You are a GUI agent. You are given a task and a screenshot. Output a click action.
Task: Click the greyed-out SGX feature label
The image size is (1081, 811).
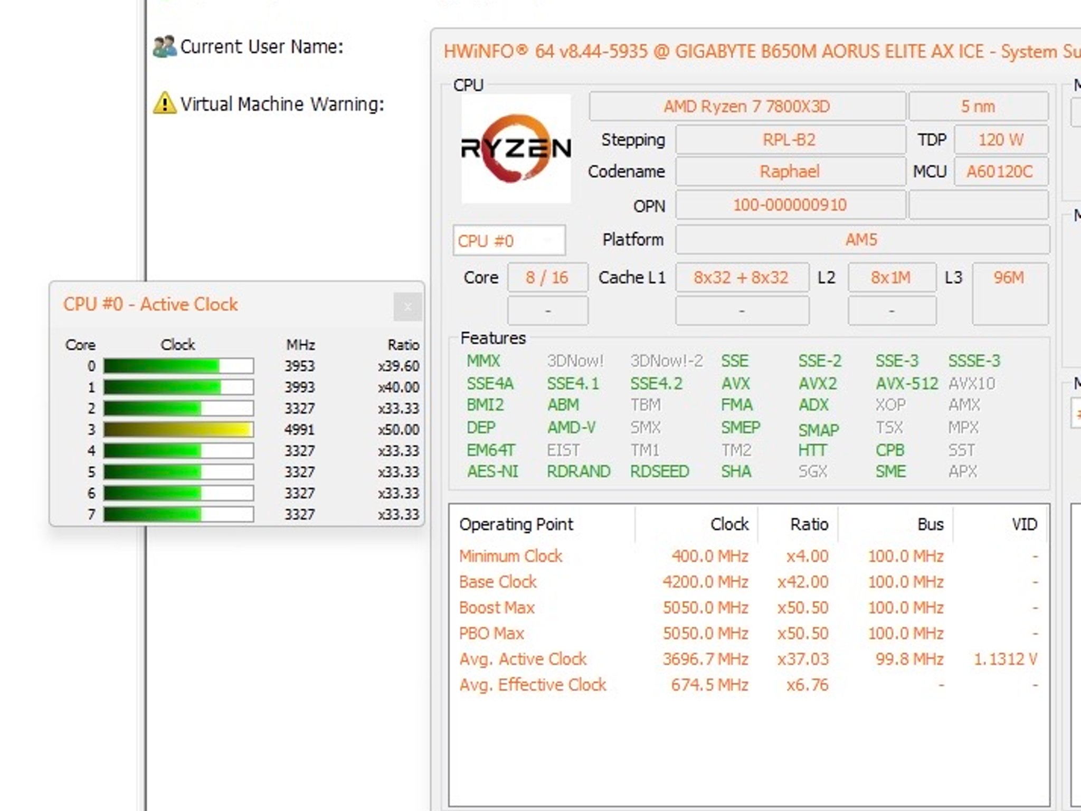[x=813, y=471]
